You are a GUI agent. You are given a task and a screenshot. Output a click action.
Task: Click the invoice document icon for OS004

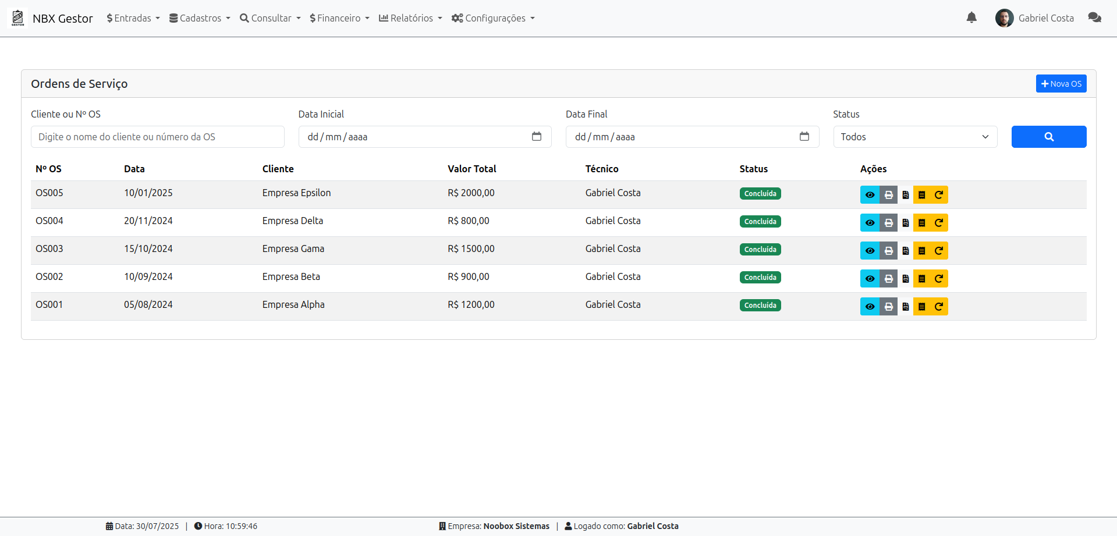pyautogui.click(x=905, y=223)
